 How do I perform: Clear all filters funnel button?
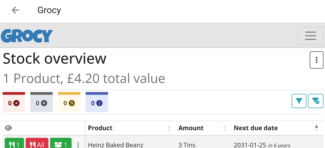point(316,101)
